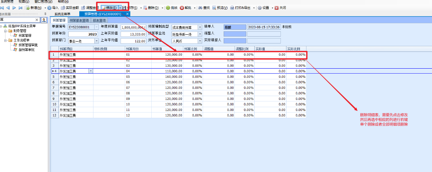Open the dropdown arrow next to 打印&导出
Viewport: 432px width, 172px height.
[x=254, y=8]
